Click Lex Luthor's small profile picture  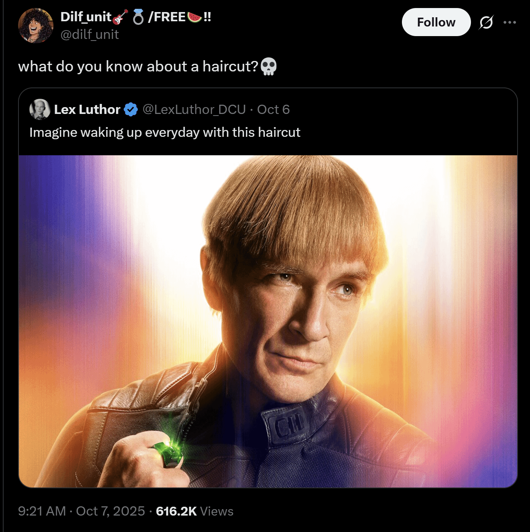(39, 109)
